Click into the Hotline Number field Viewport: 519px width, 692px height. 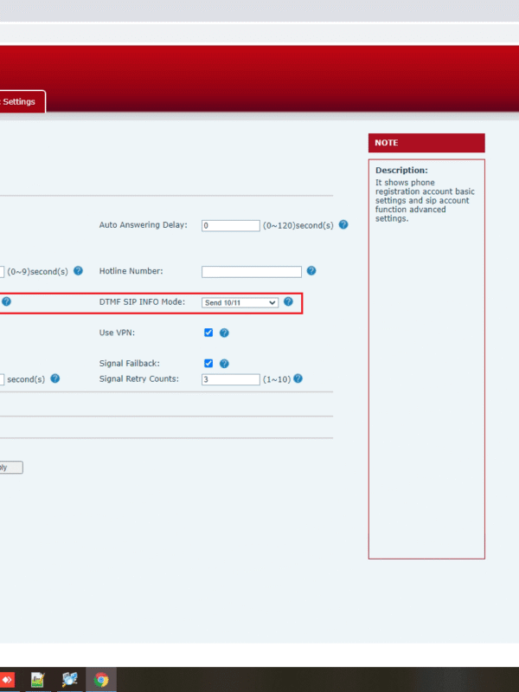coord(252,272)
